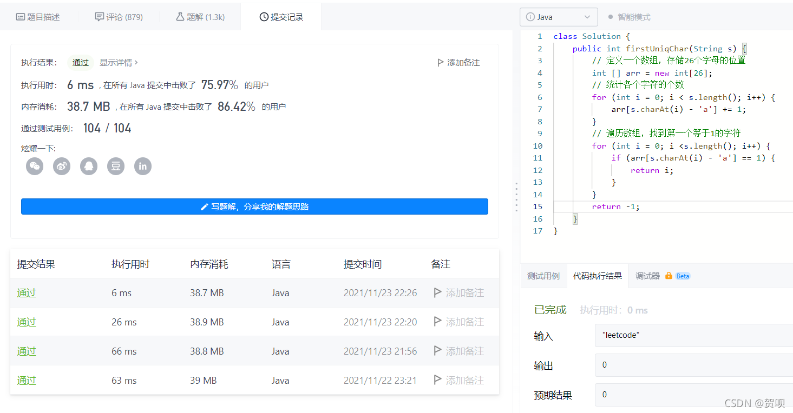Click the code line int [] arr = new int[26];
Image resolution: width=793 pixels, height=413 pixels.
pos(652,73)
